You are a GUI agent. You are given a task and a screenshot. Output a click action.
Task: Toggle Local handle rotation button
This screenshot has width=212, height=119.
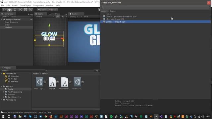[53, 10]
